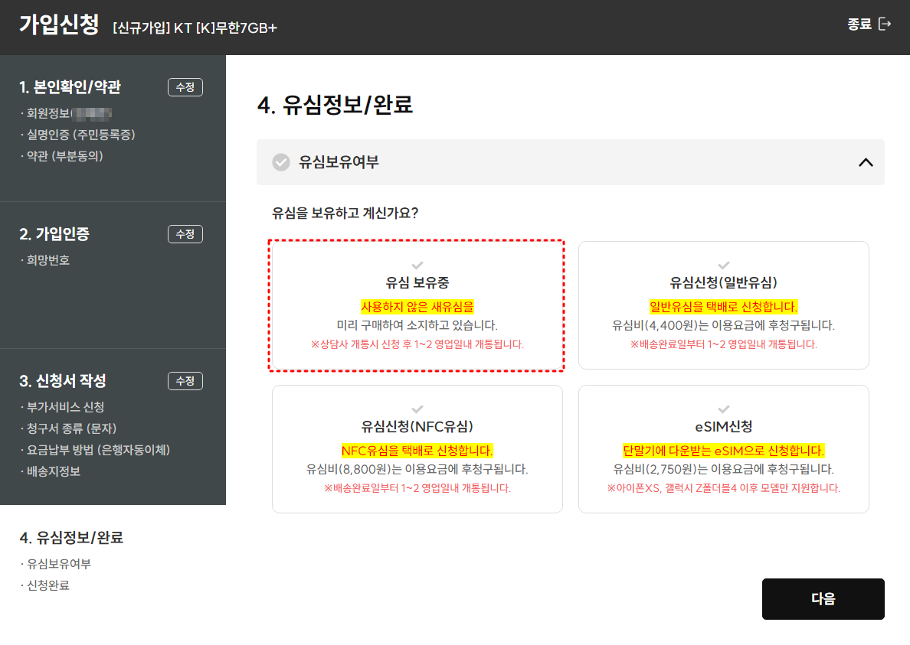Click the checkmark icon on 유심 보유중
910x645 pixels.
pyautogui.click(x=417, y=265)
